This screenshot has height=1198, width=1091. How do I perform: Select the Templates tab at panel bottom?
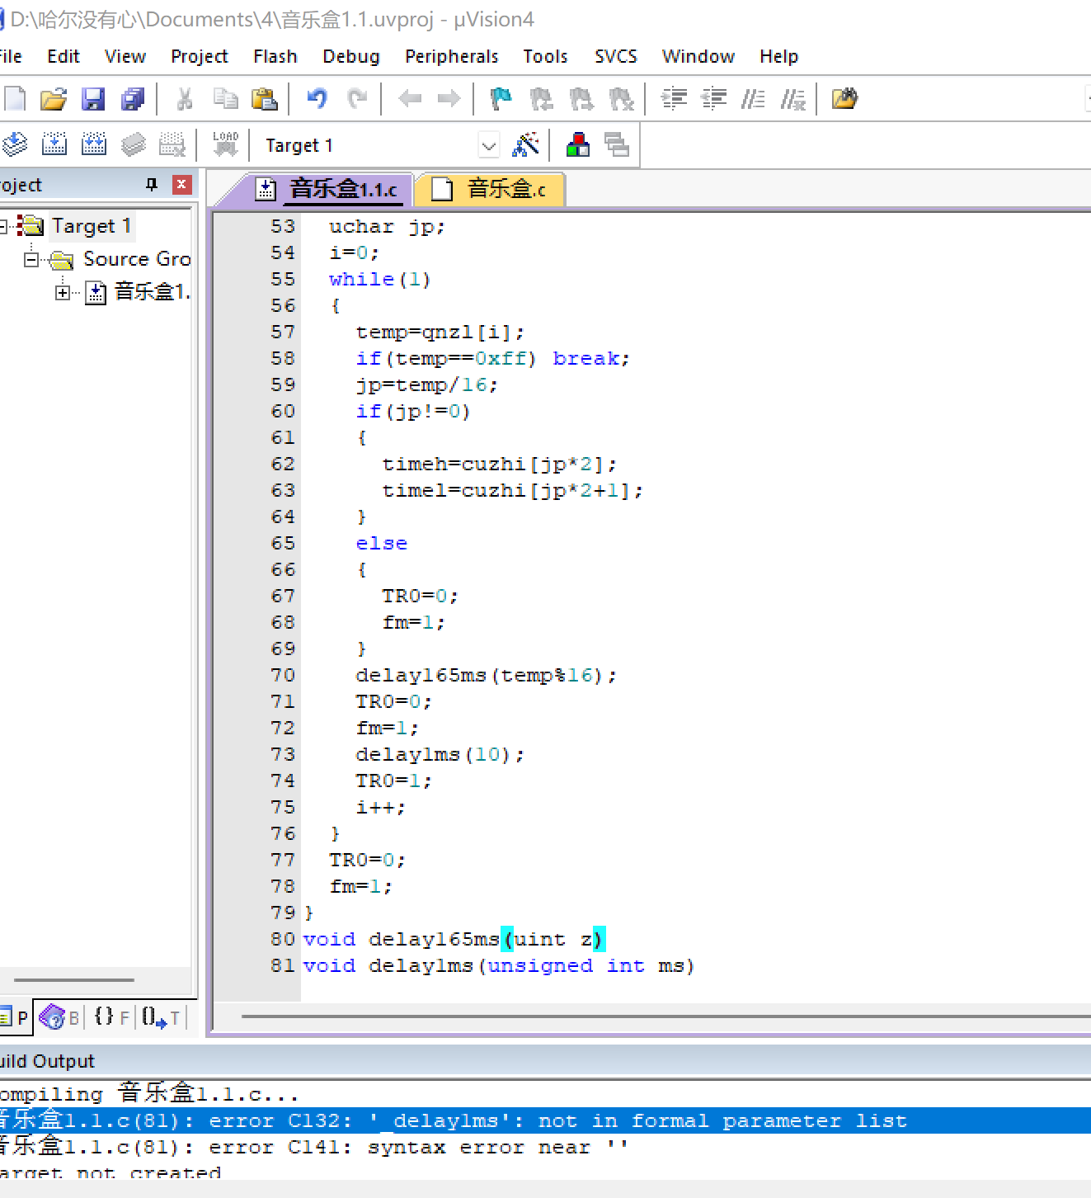[162, 1017]
